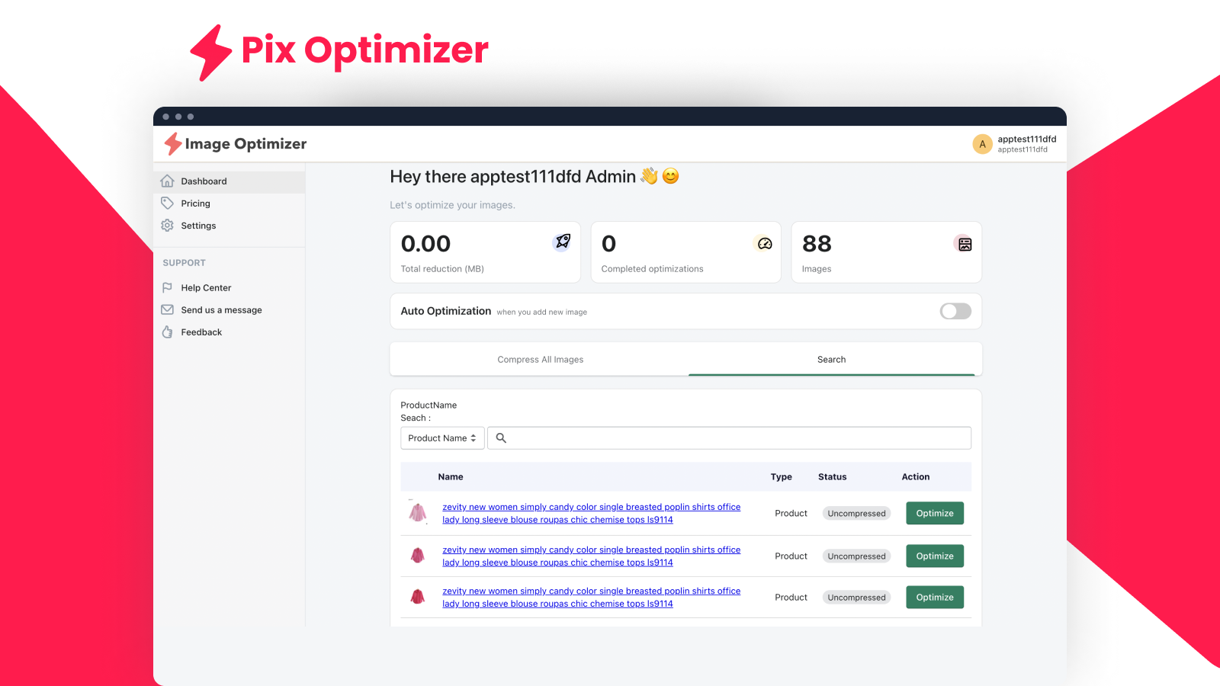Open the apptest111dfd account avatar menu

[982, 144]
